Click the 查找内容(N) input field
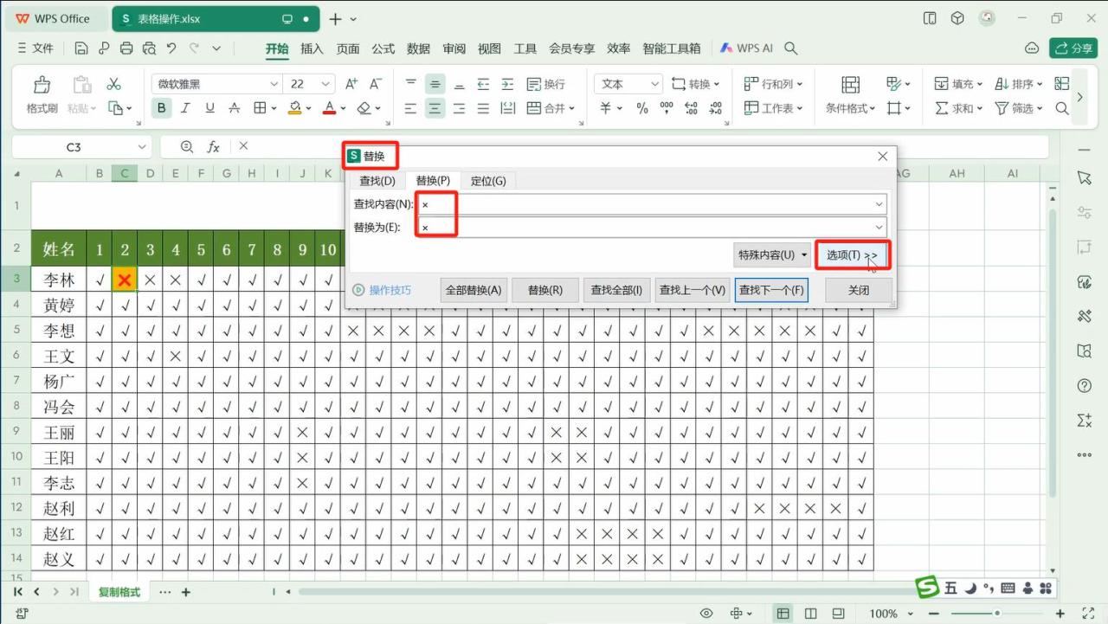 click(x=653, y=204)
